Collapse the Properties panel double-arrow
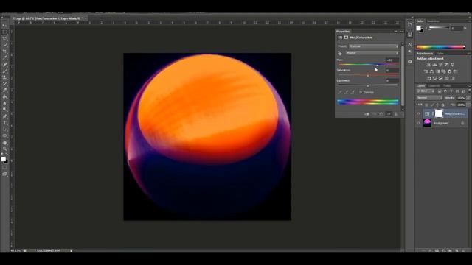This screenshot has width=472, height=265. (395, 31)
